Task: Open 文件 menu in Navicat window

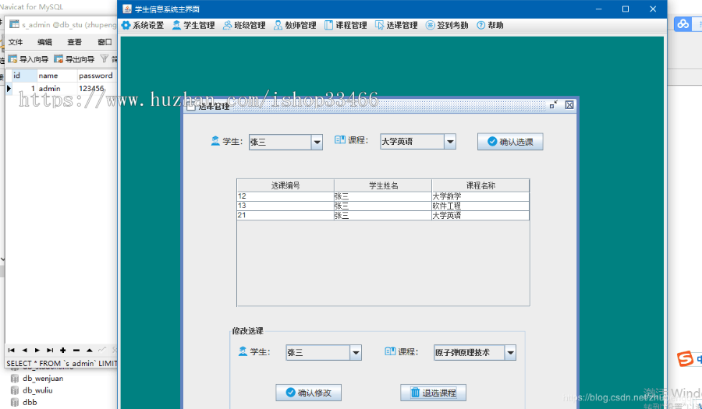Action: [x=16, y=42]
